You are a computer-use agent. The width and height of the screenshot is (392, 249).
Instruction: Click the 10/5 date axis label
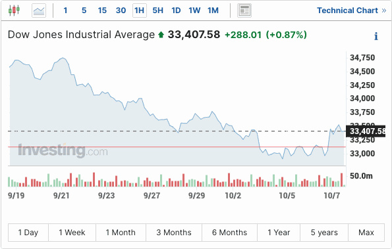tap(287, 195)
